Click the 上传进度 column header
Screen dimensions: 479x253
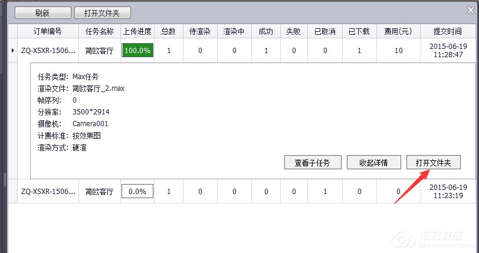137,31
